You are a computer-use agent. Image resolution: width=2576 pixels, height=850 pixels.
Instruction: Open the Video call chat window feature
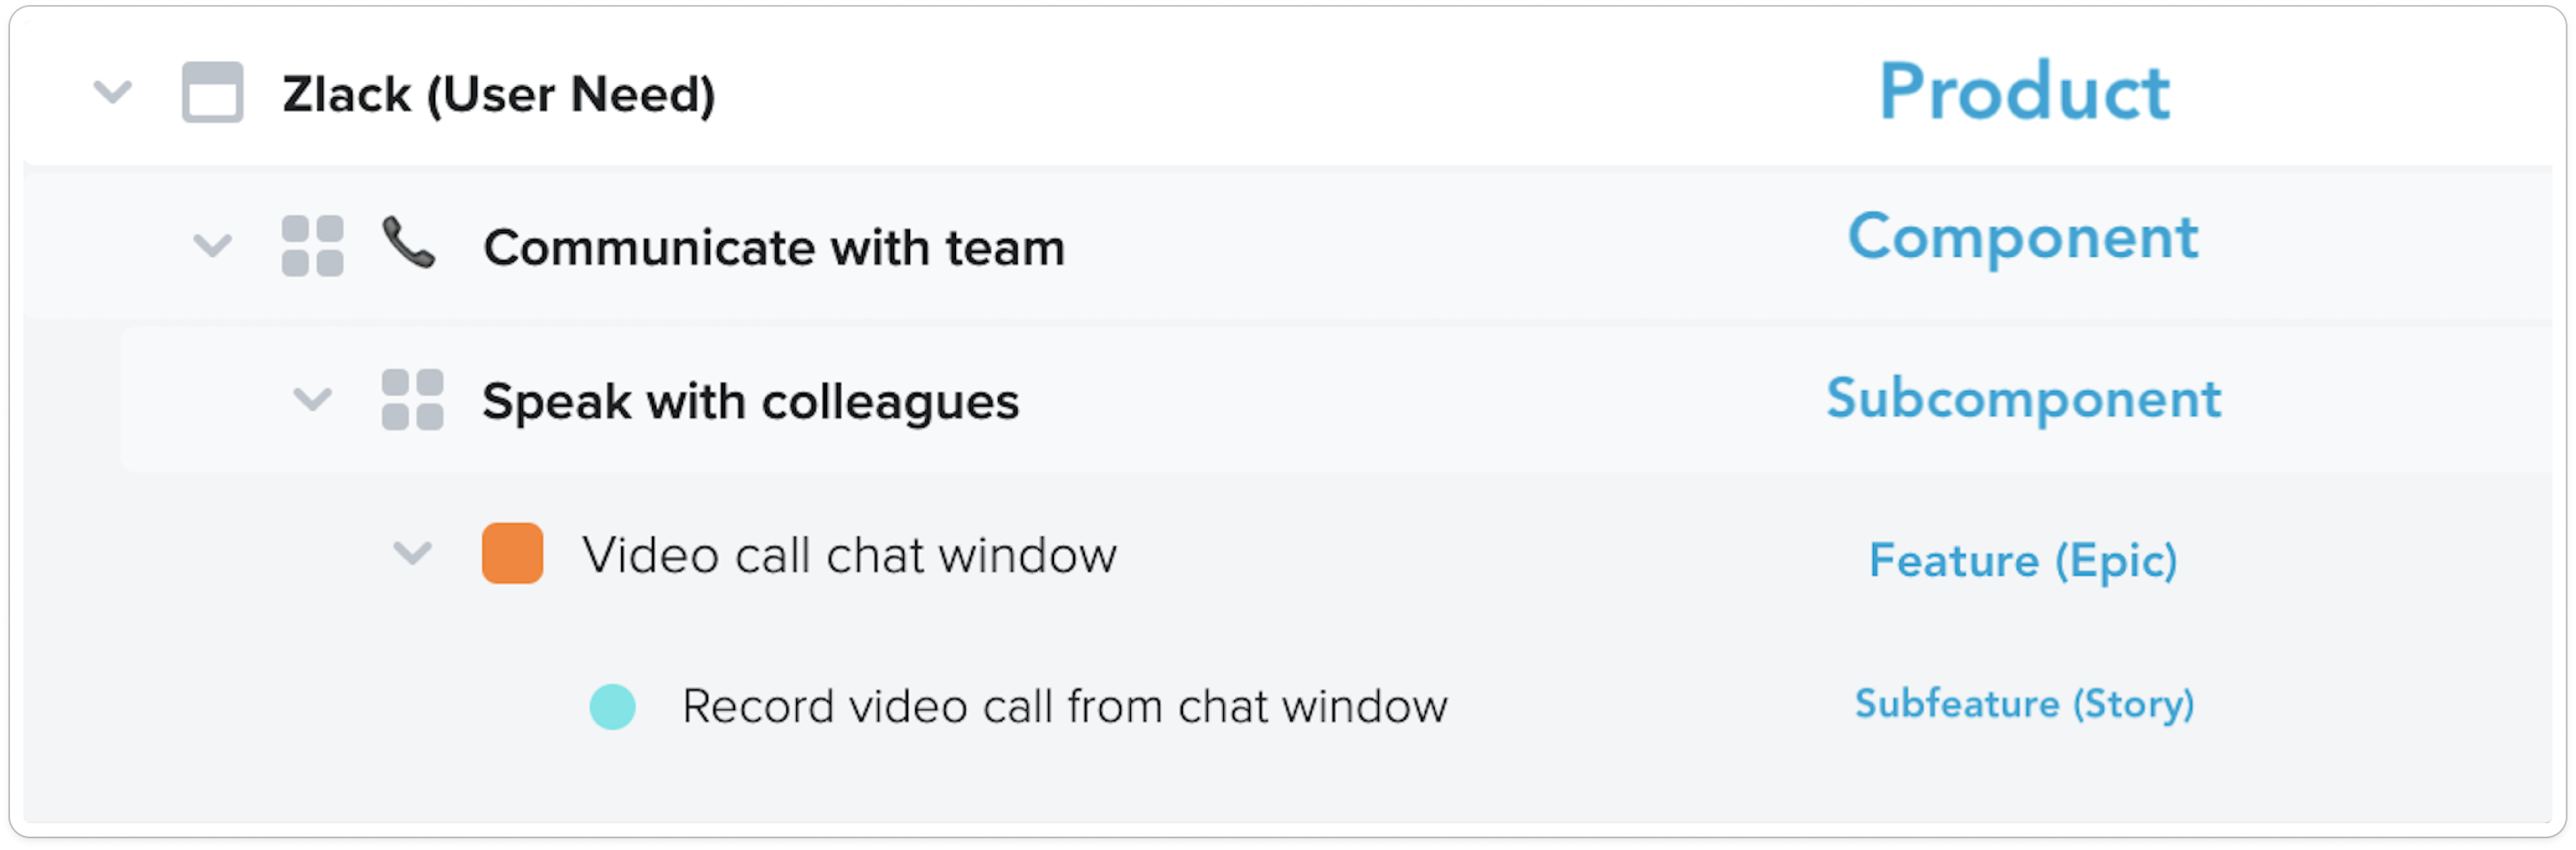pos(849,556)
